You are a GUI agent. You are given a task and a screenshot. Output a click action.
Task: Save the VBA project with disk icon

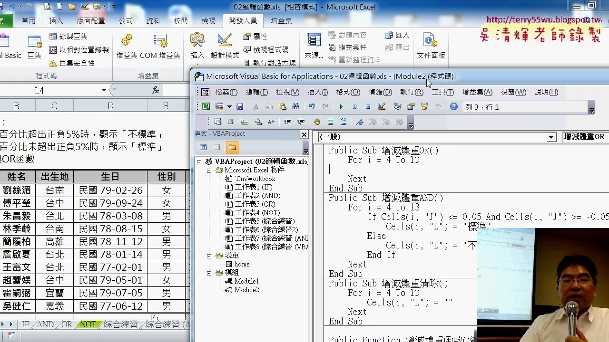[x=240, y=107]
